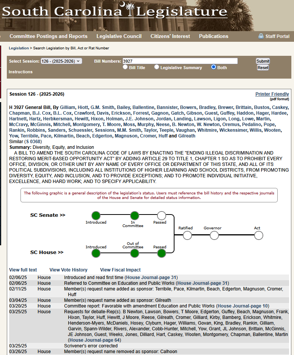Open sponsor Wickensimer's link

[x=233, y=130]
